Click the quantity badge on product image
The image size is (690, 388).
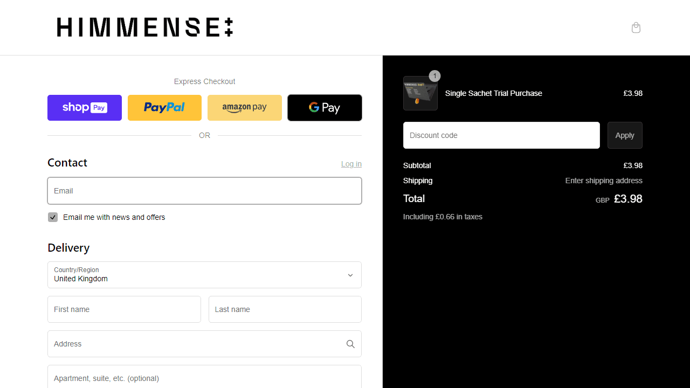point(434,76)
